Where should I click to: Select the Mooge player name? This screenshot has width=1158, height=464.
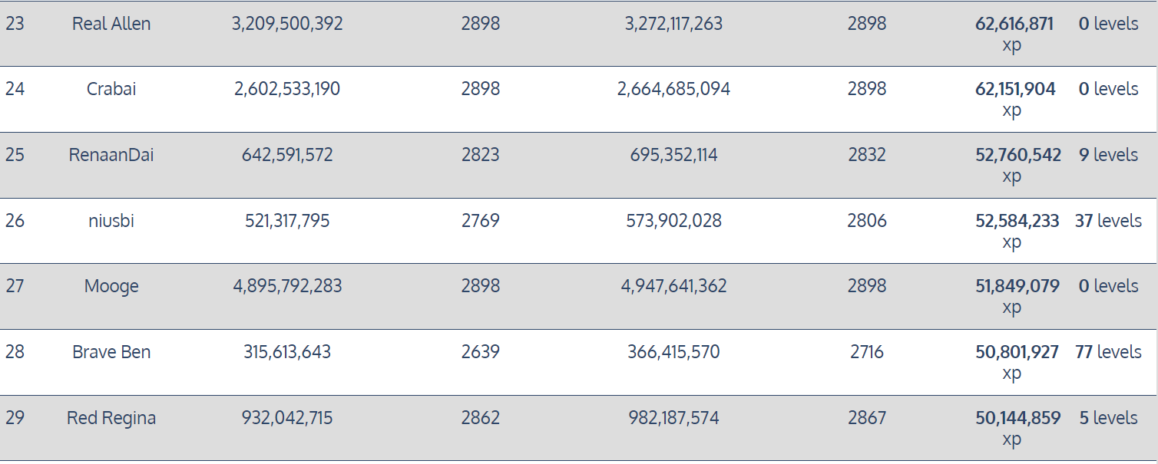pos(111,286)
